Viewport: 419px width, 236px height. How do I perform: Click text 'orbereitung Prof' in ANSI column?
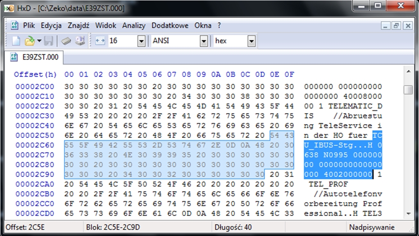coord(343,204)
